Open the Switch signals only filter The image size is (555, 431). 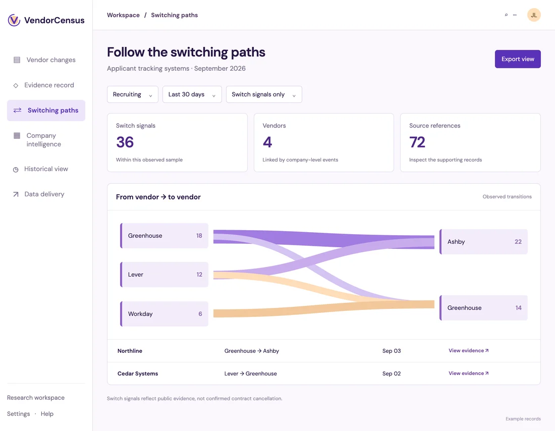(264, 94)
